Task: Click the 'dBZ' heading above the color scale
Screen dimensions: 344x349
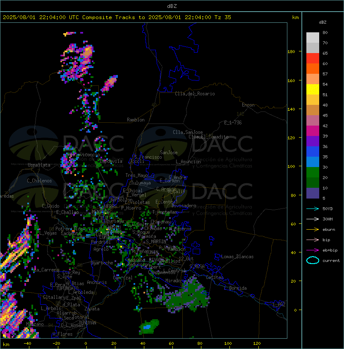Action: pos(322,22)
